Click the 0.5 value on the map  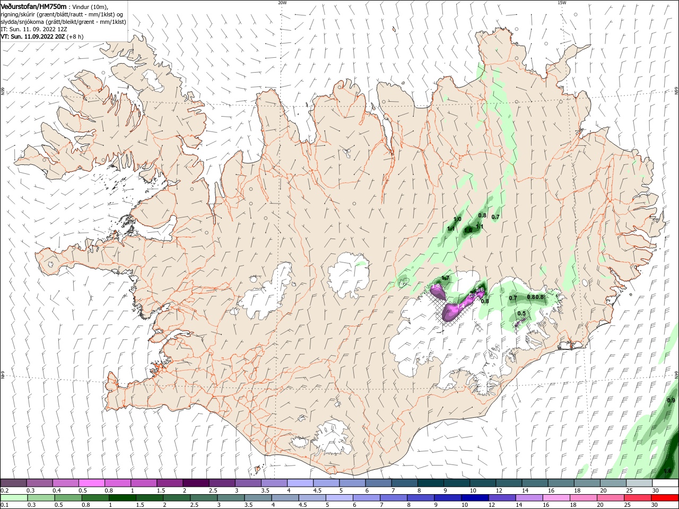[521, 313]
